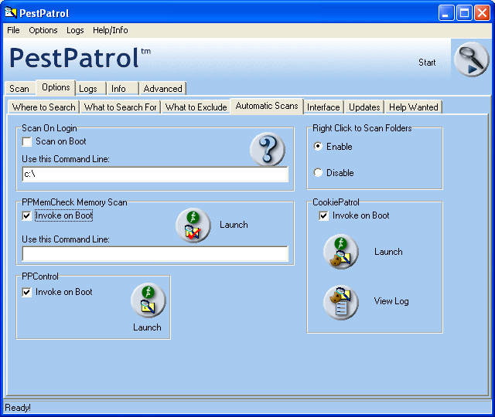Open the Updates sub-tab
495x417 pixels.
pyautogui.click(x=364, y=107)
